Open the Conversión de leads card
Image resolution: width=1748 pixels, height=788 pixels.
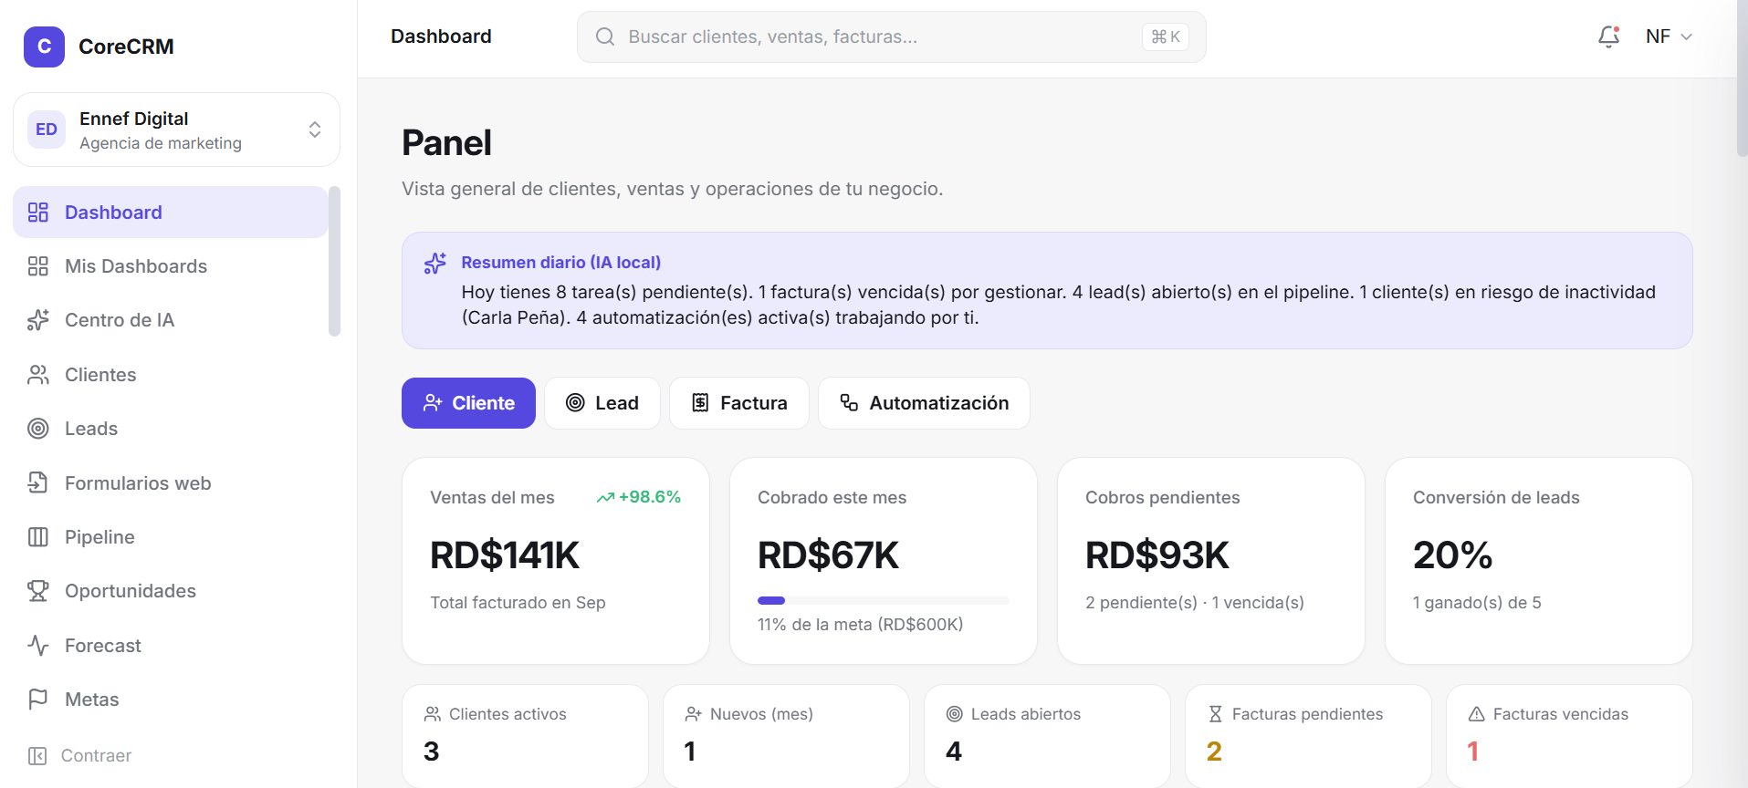coord(1539,561)
